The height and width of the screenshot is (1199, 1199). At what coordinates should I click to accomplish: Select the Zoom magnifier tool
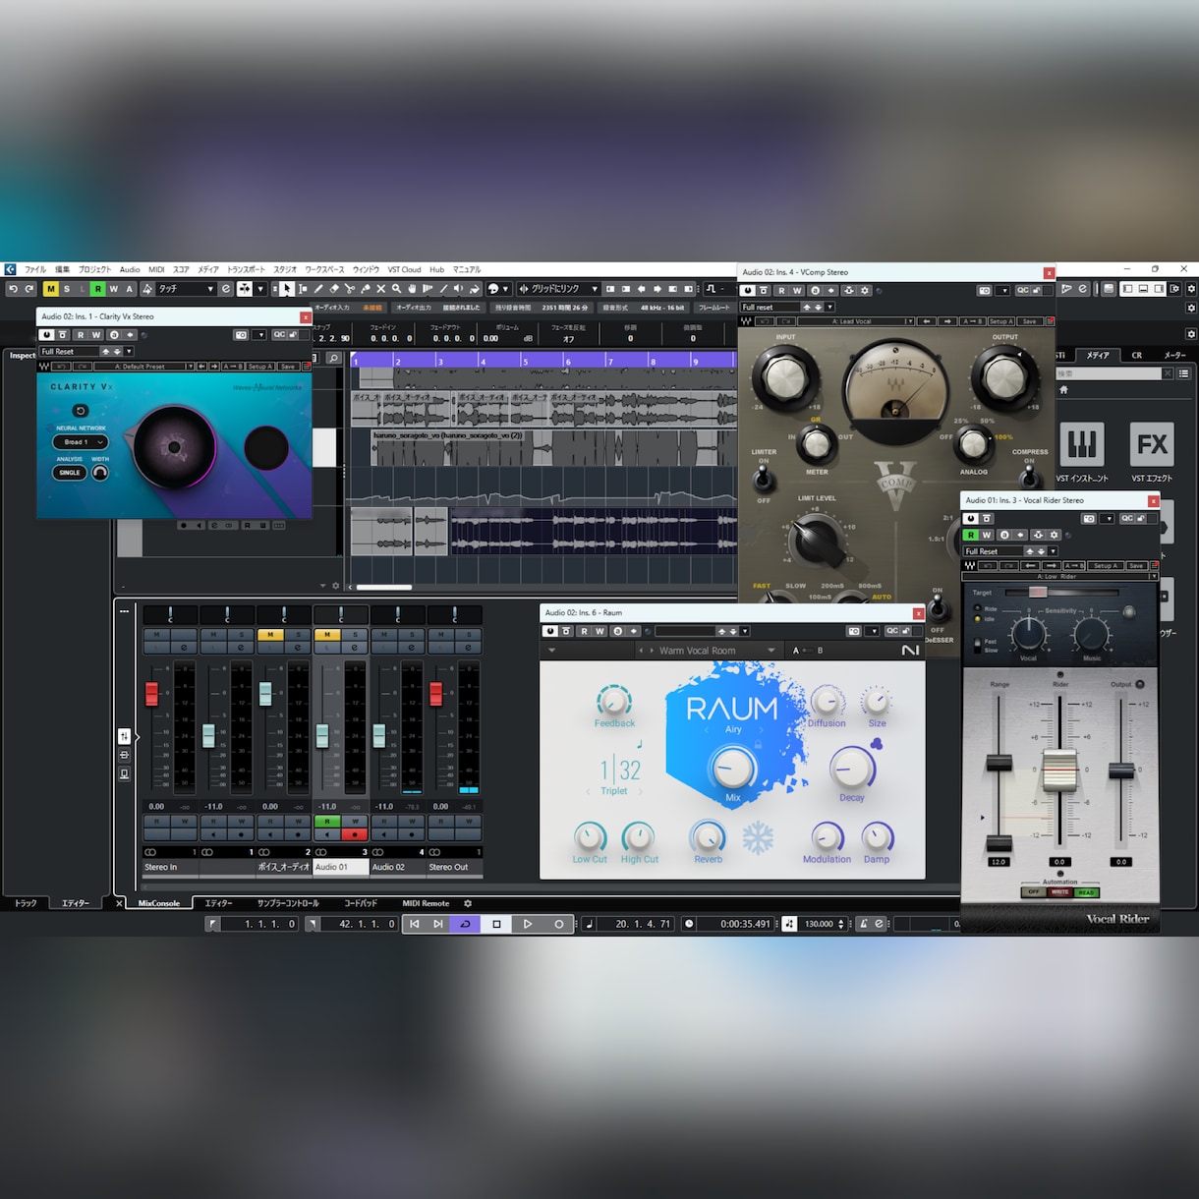[396, 289]
